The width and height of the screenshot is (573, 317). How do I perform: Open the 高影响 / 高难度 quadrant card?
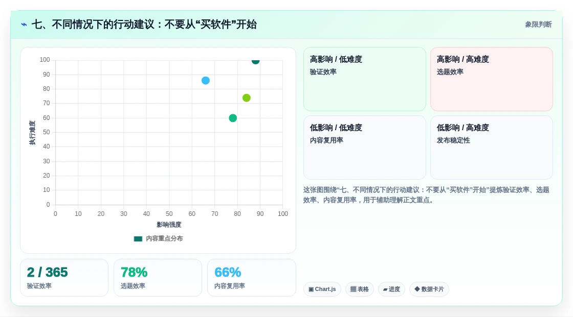click(492, 79)
